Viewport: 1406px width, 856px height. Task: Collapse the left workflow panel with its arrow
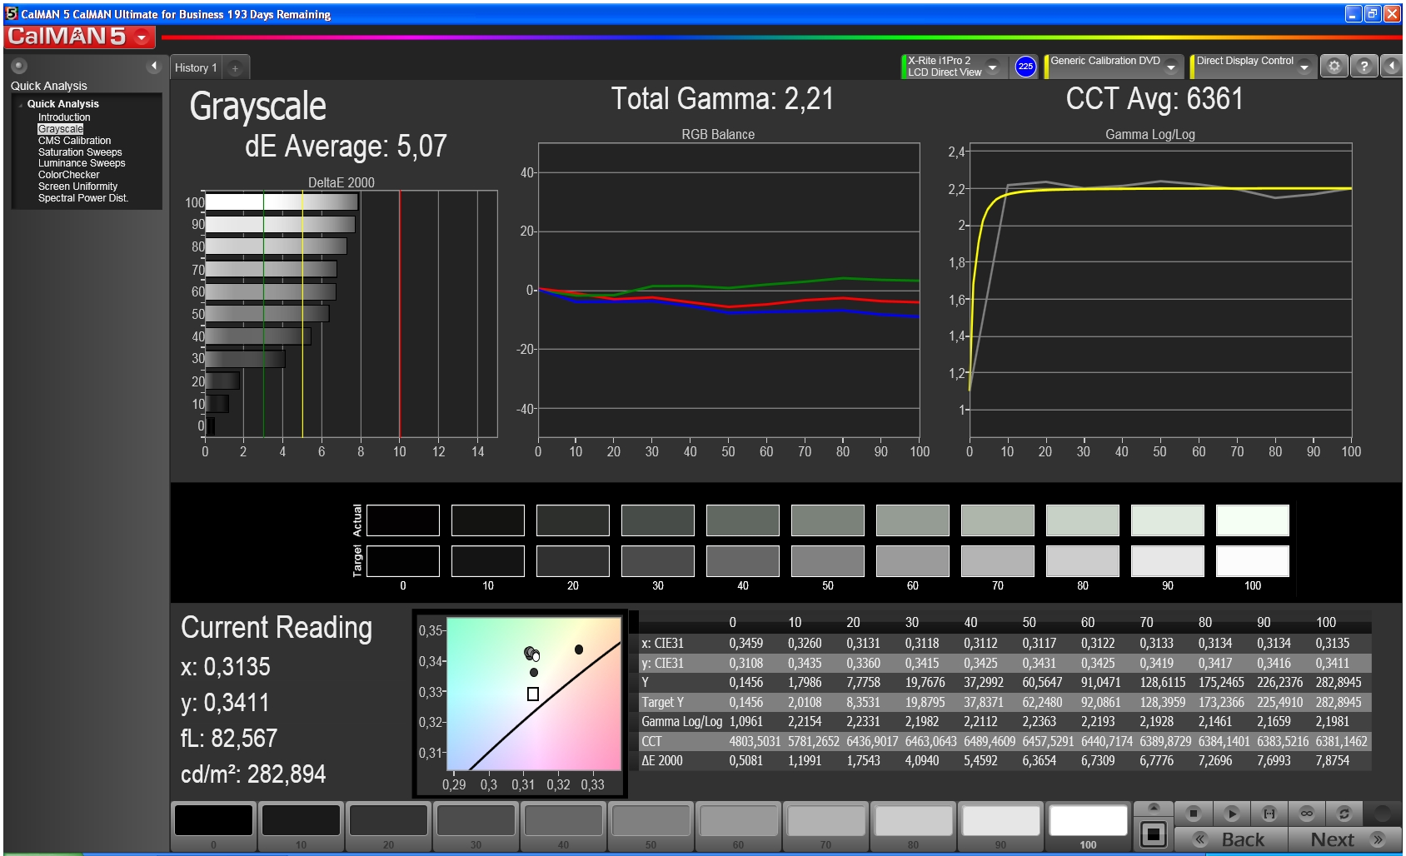pyautogui.click(x=153, y=66)
